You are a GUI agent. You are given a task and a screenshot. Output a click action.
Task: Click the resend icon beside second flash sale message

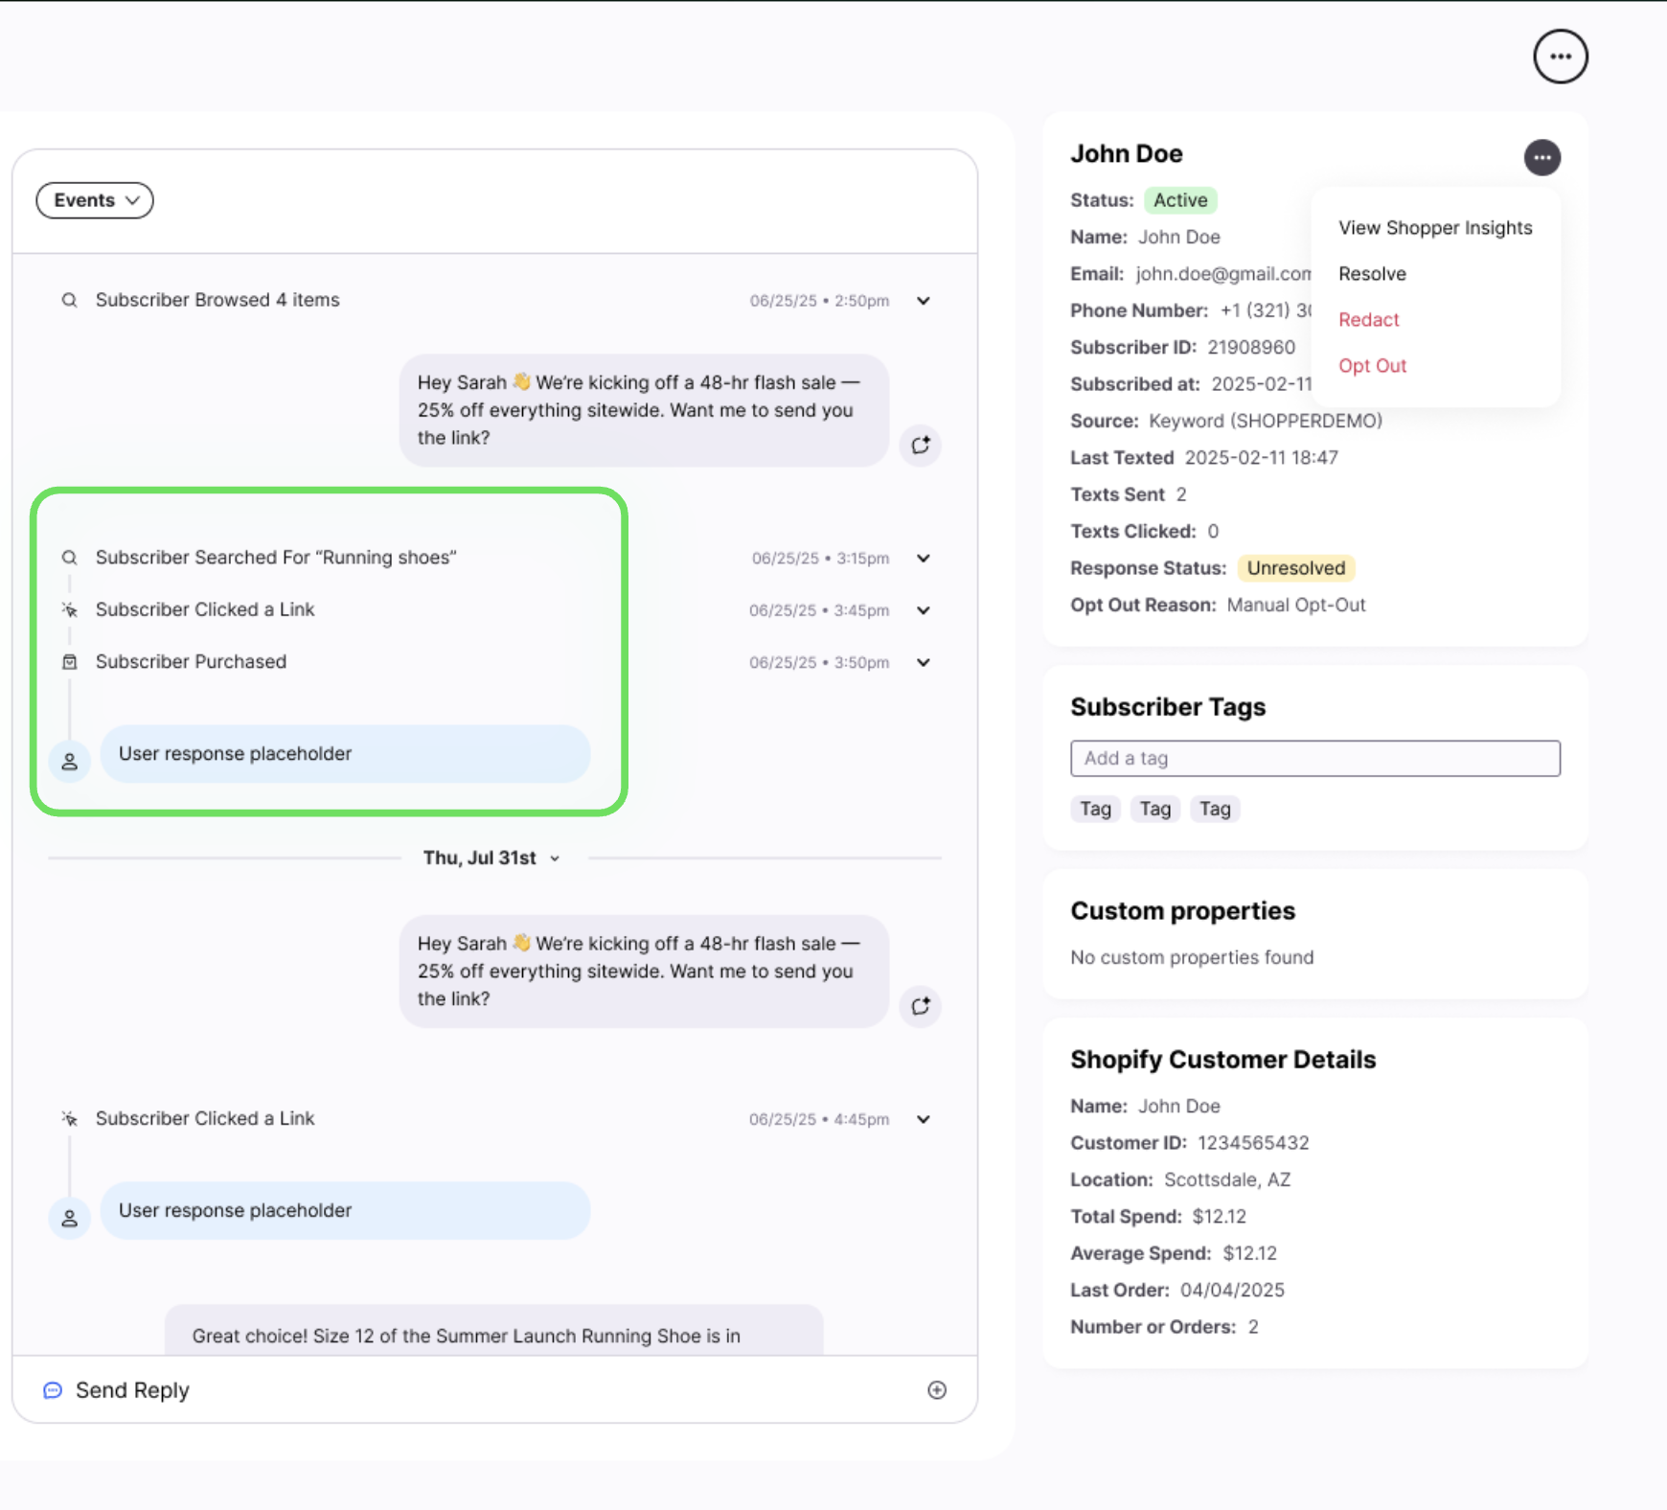click(x=920, y=1006)
